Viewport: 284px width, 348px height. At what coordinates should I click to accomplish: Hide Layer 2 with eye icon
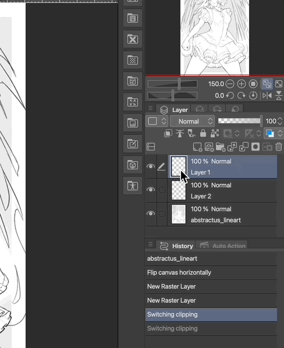click(151, 190)
